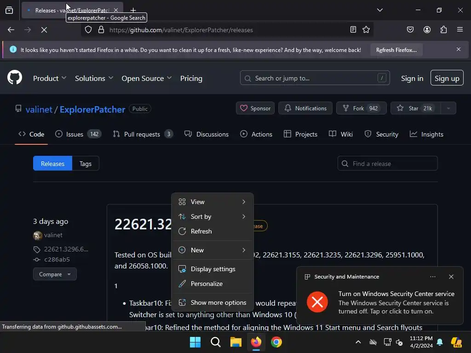471x353 pixels.
Task: Stop page loading with the X button
Action: click(44, 30)
